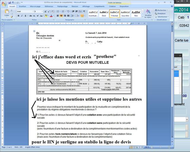Click the Office button logo

(x=4, y=3)
